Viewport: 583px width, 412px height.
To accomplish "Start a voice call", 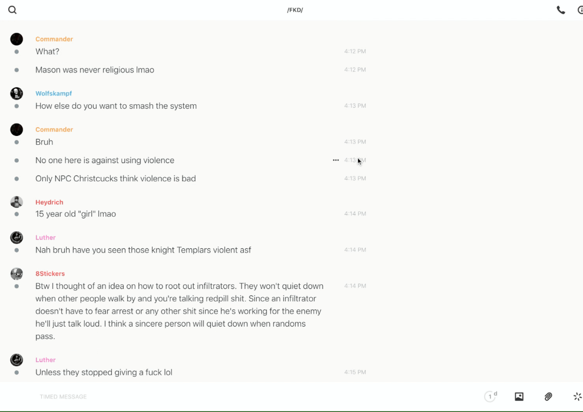I will (x=561, y=10).
